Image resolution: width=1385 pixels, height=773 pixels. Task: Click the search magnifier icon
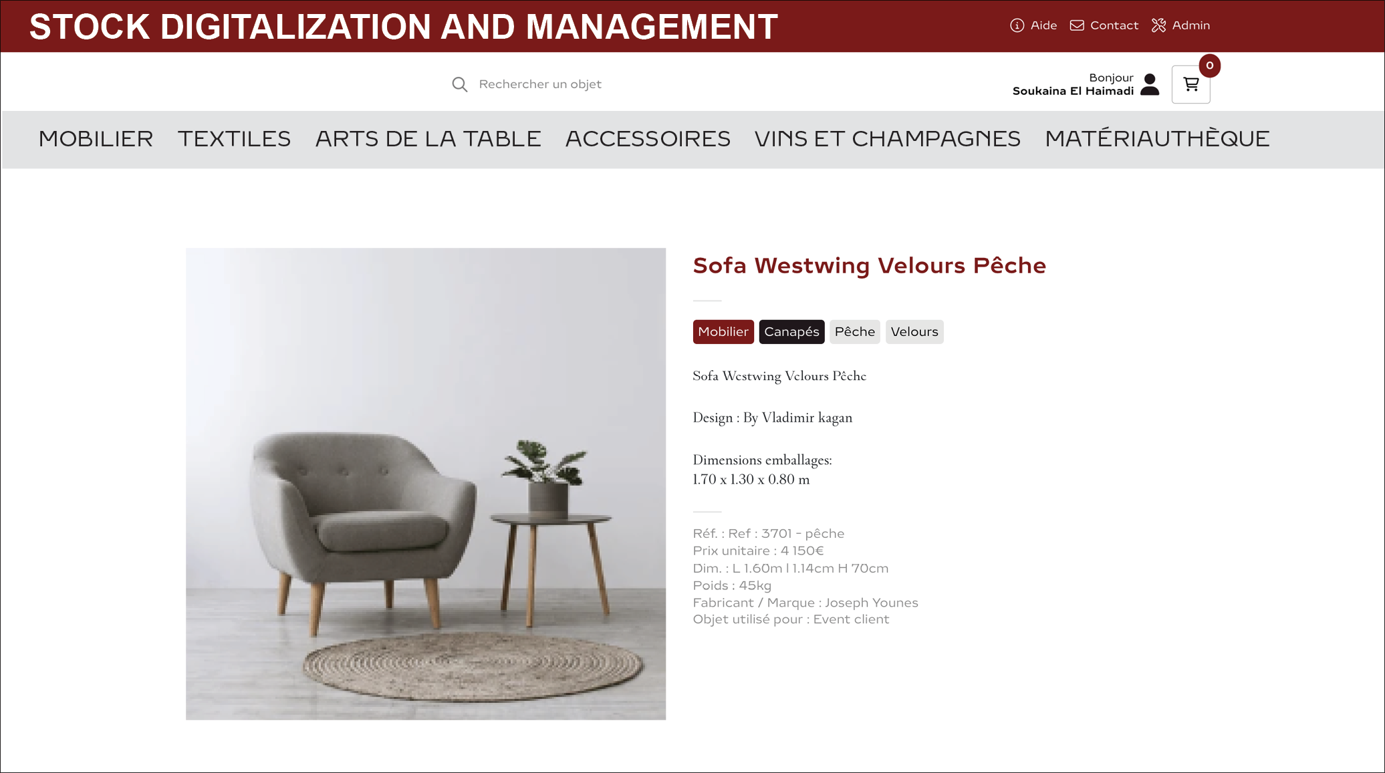(459, 84)
